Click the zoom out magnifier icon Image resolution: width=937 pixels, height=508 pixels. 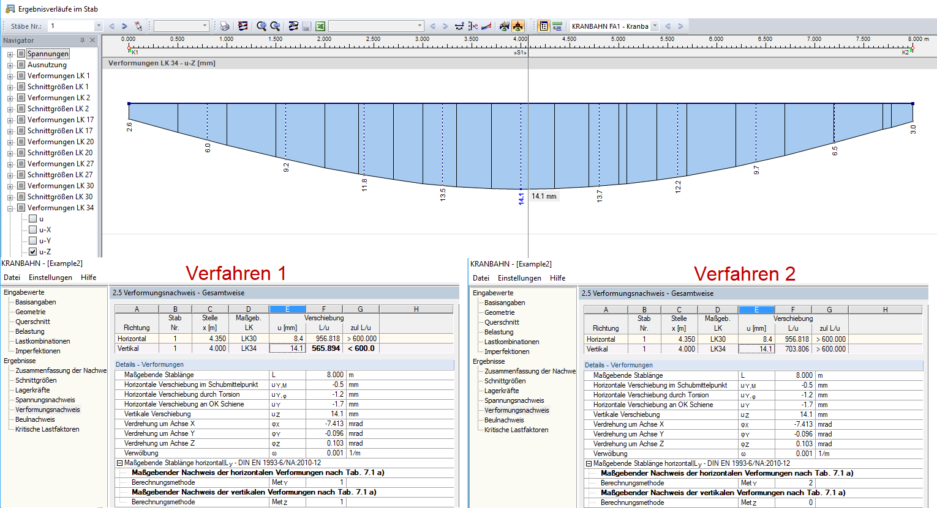pos(275,26)
